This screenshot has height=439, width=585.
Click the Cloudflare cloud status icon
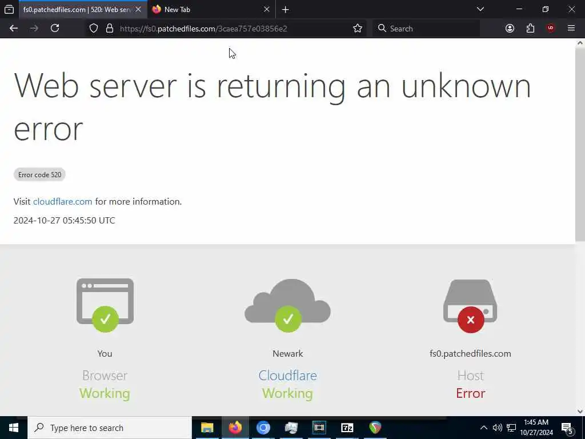(x=288, y=305)
